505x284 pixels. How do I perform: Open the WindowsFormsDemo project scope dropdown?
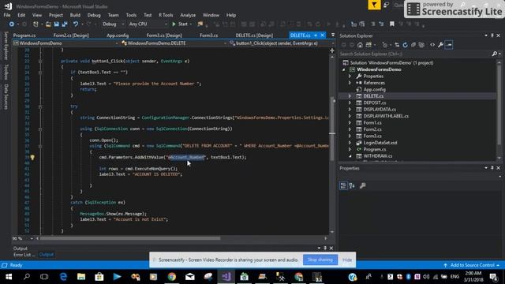point(65,43)
